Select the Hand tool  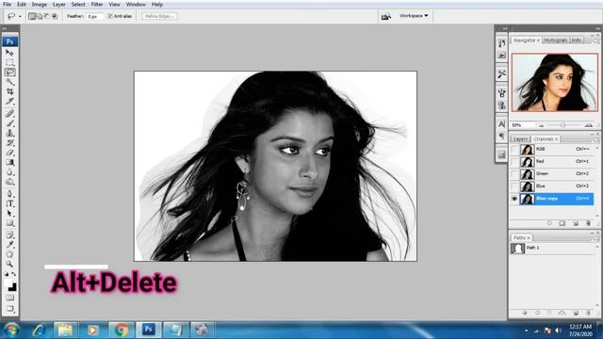pos(9,254)
